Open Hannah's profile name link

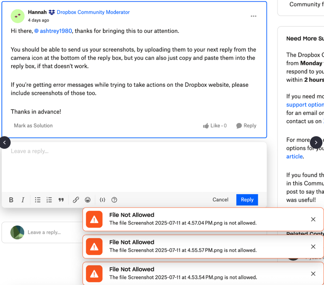click(x=37, y=12)
